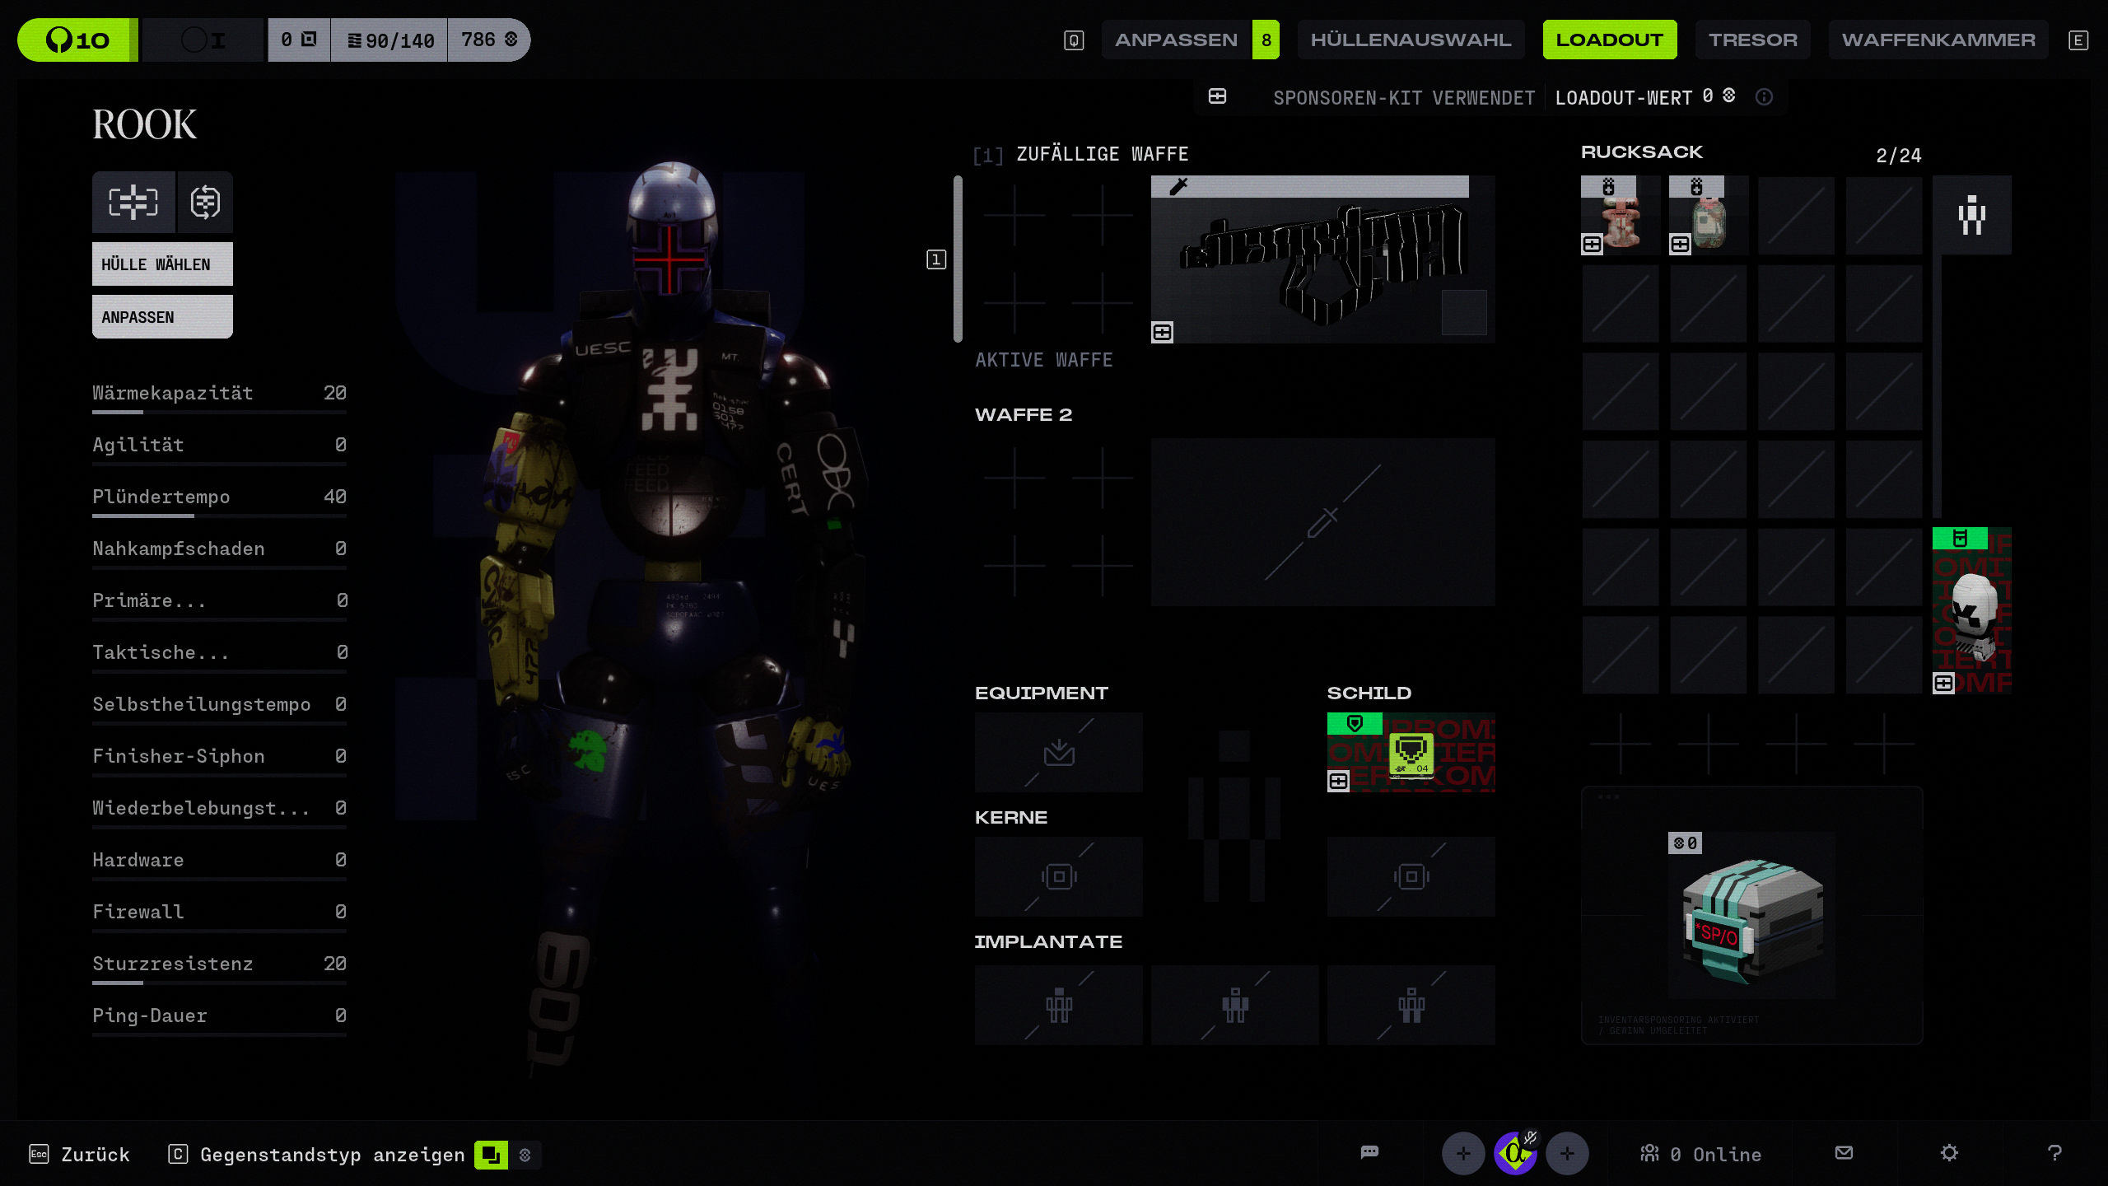Screen dimensions: 2108x1186
Task: Select the loadout grid view icon
Action: coord(133,202)
